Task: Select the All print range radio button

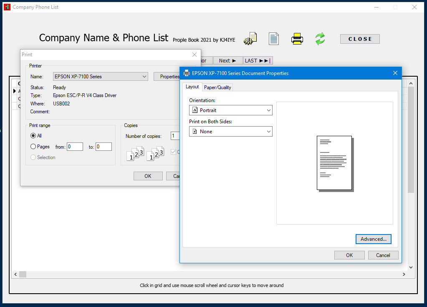Action: coord(33,135)
